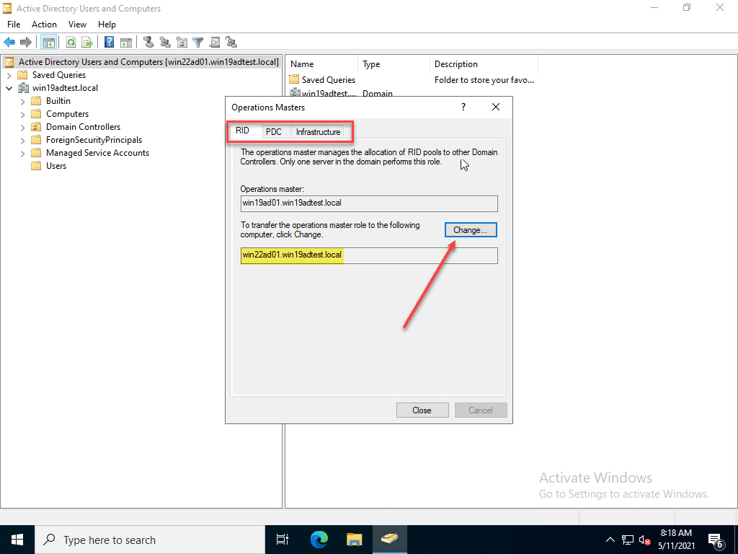The image size is (738, 554).
Task: Click the Refresh icon in the toolbar
Action: tap(70, 42)
